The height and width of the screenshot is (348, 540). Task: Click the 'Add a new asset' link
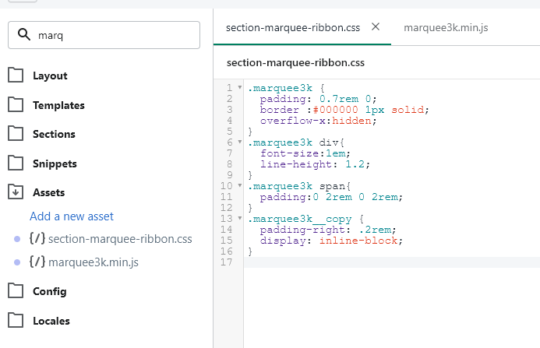(72, 216)
